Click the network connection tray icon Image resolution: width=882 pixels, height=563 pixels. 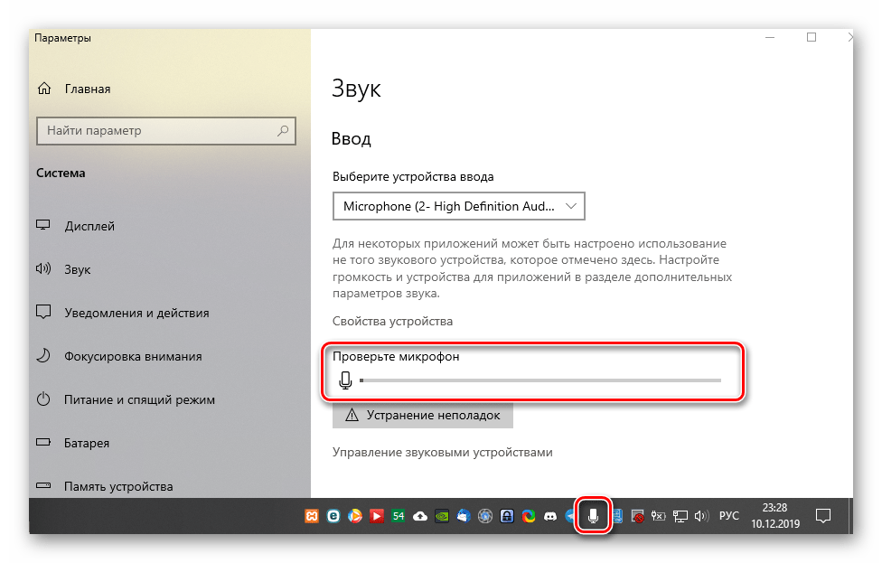tap(681, 516)
